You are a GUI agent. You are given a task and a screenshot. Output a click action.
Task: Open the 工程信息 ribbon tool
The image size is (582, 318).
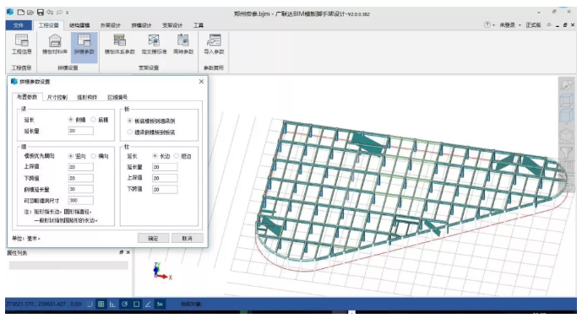(x=21, y=45)
